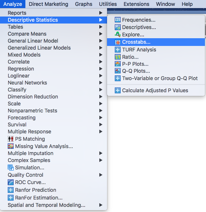Click the Missing Value Analysis icon
The height and width of the screenshot is (212, 206).
(11, 146)
